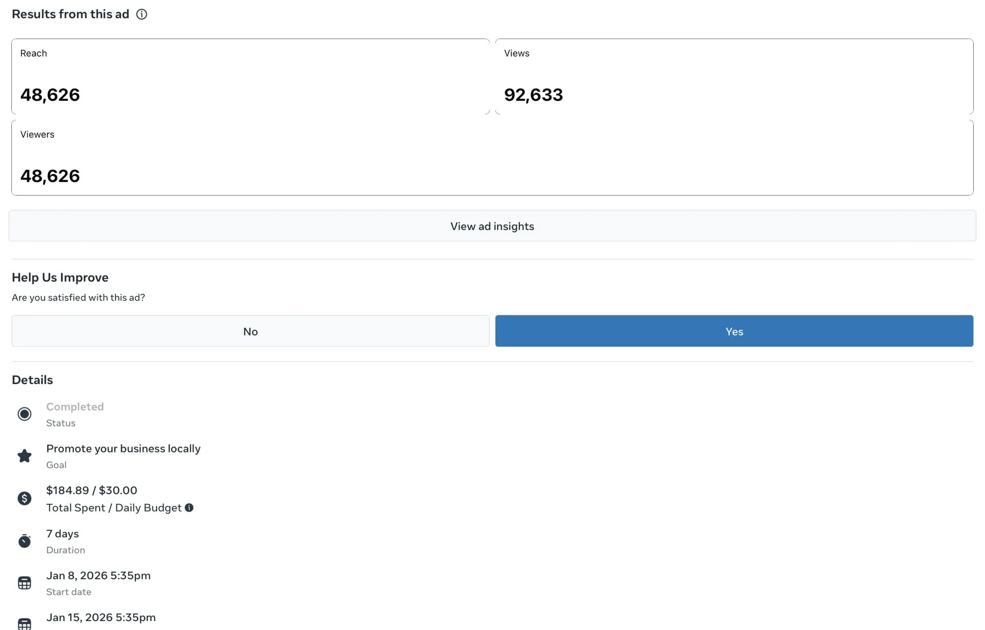Click the Completed status radio icon

[24, 414]
